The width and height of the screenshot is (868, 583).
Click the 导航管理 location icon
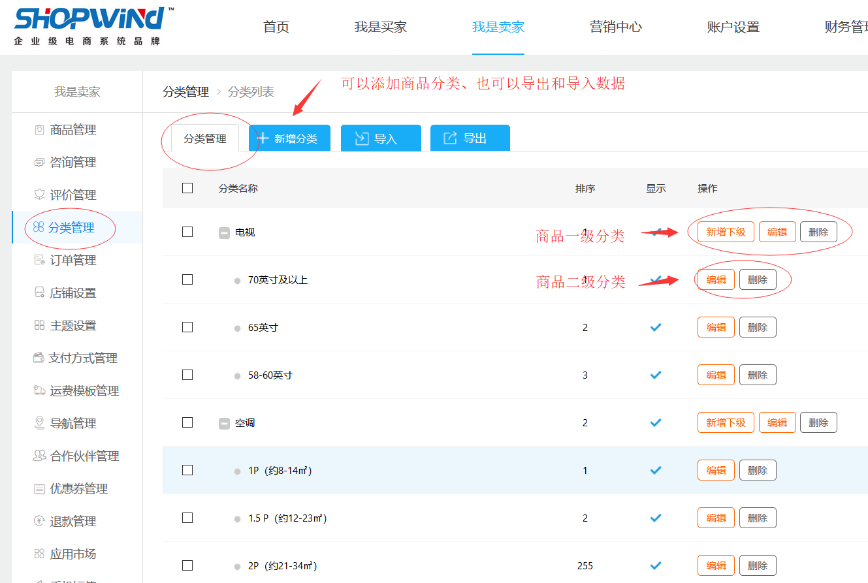[39, 423]
